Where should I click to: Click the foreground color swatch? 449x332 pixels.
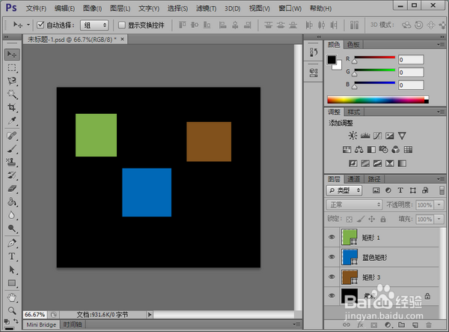pos(332,60)
